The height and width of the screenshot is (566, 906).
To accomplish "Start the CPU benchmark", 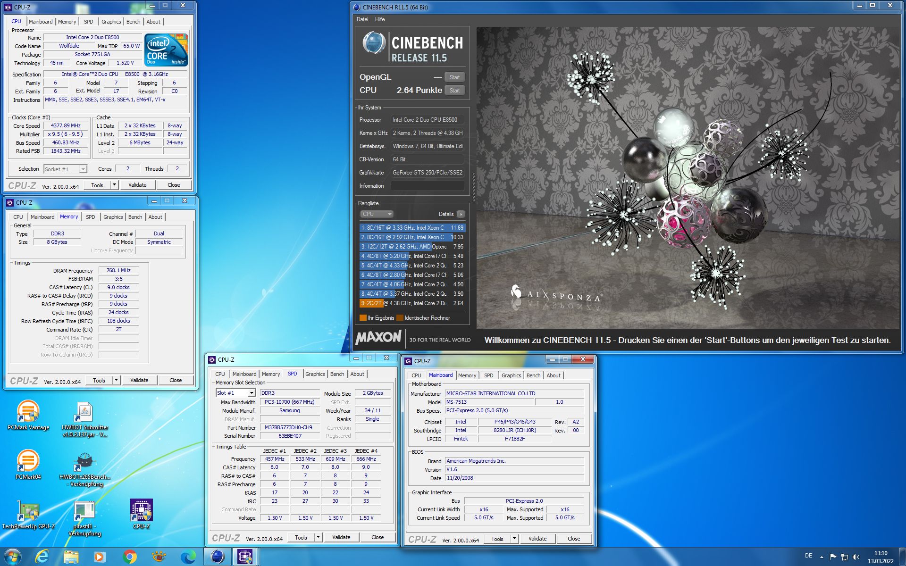I will pos(454,91).
